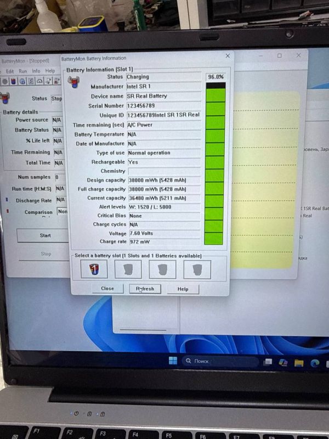Screen dimensions: 329x439
Task: Click the Charge rate value 972 mW
Action: [165, 241]
